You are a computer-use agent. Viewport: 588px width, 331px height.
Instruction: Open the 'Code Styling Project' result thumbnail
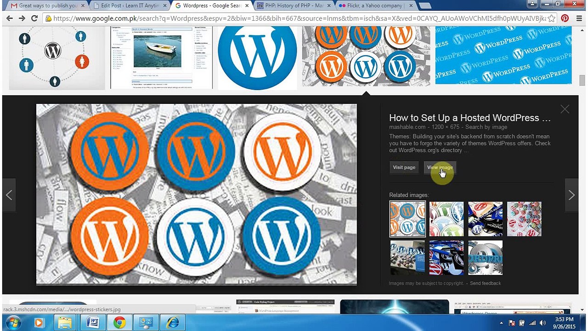(x=285, y=307)
